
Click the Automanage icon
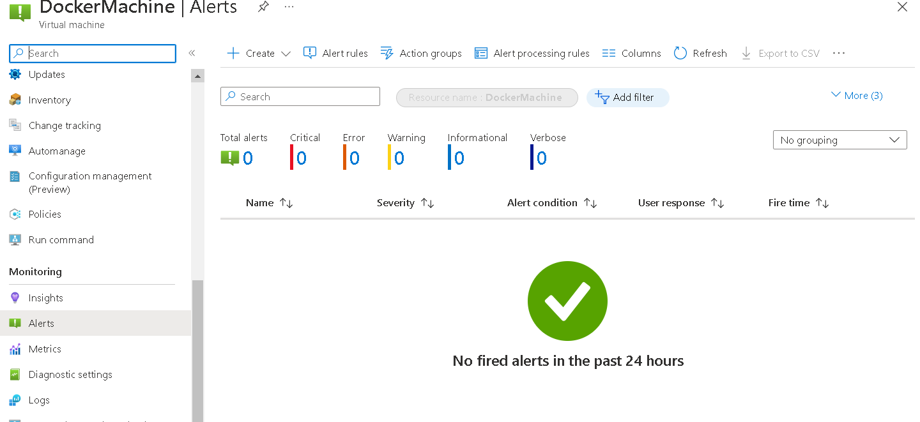[x=15, y=151]
